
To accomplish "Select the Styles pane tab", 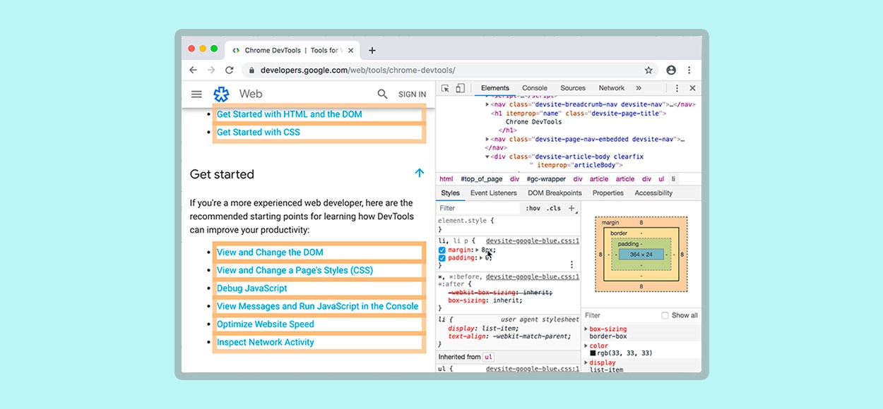I will coord(450,193).
